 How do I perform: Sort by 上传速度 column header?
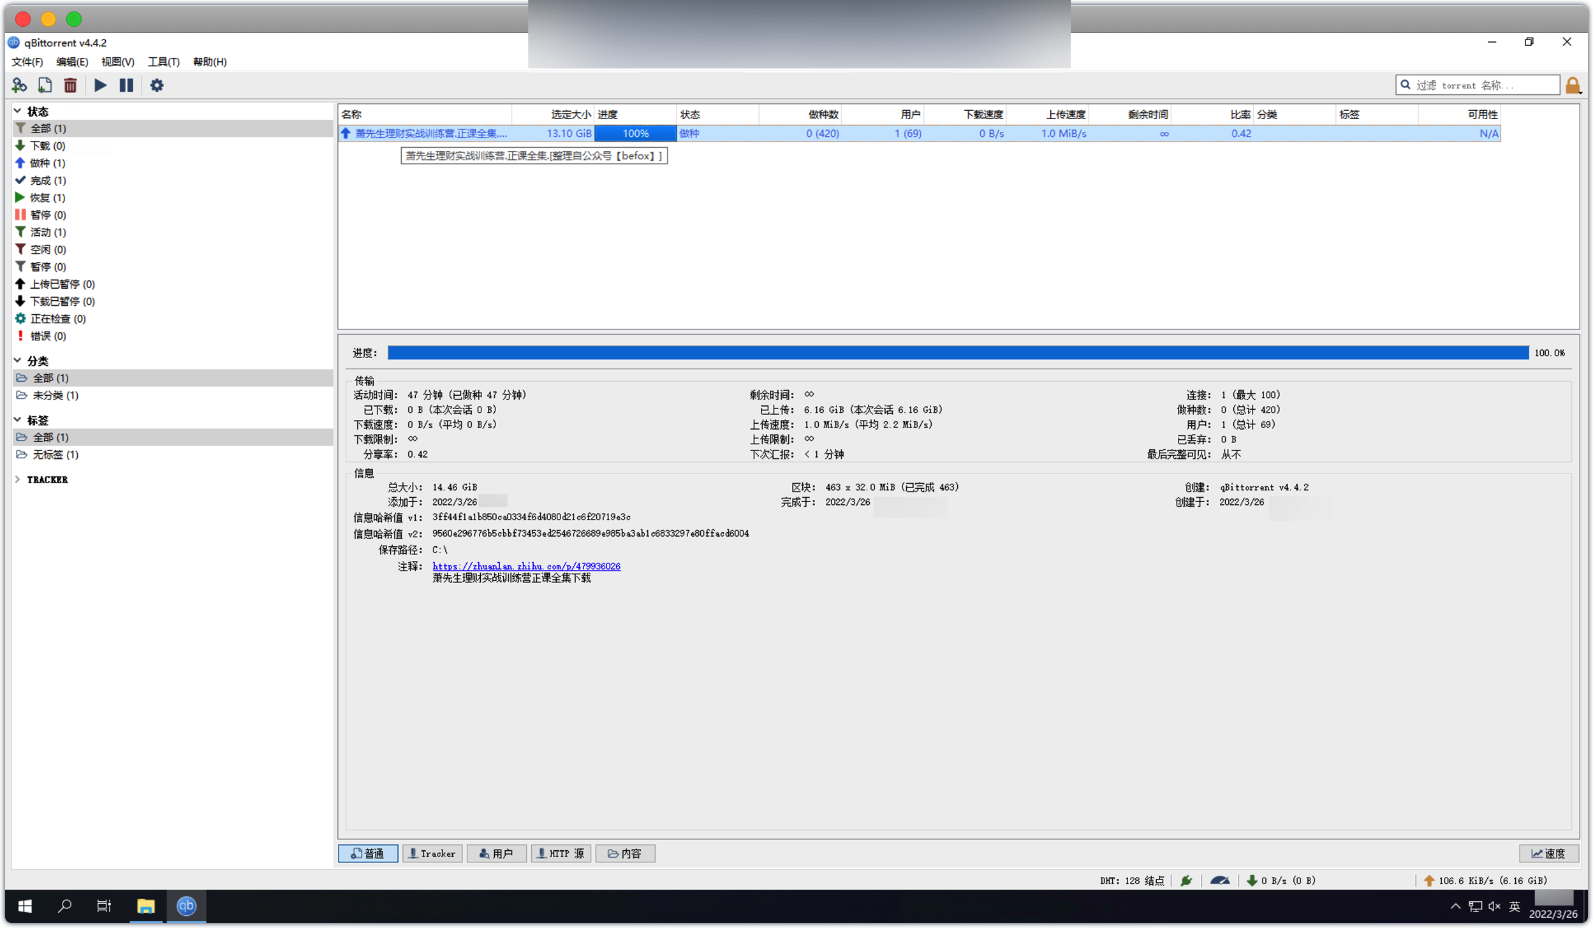1047,115
